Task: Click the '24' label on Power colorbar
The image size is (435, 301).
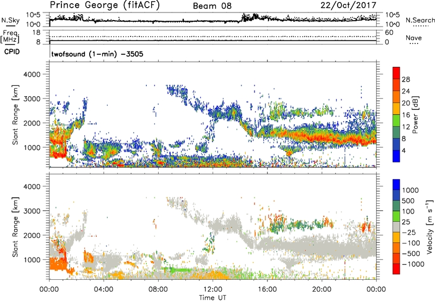Action: [x=406, y=91]
